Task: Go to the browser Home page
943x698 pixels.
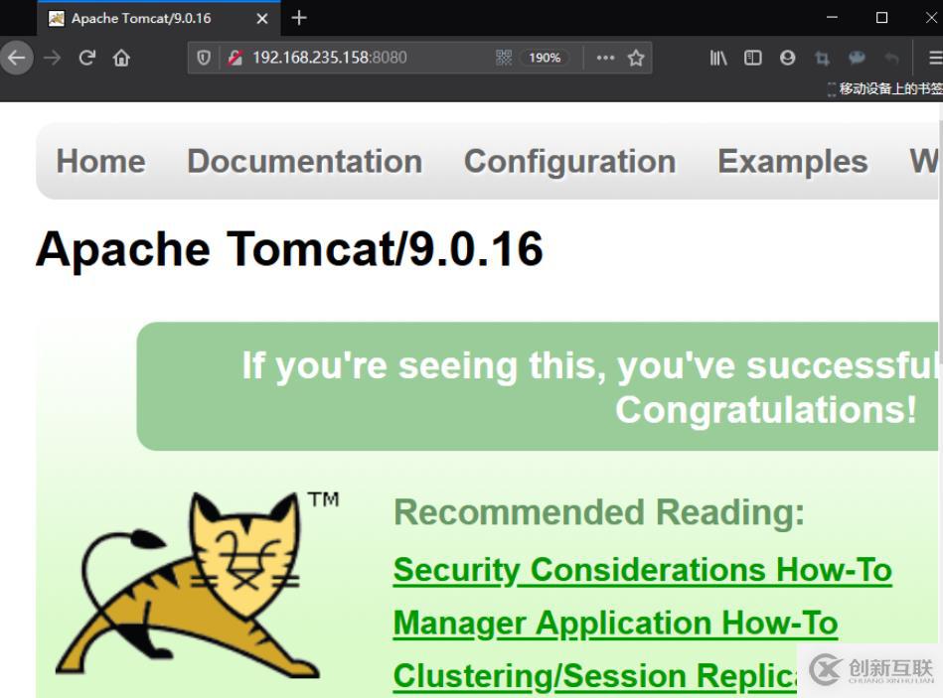Action: tap(121, 58)
